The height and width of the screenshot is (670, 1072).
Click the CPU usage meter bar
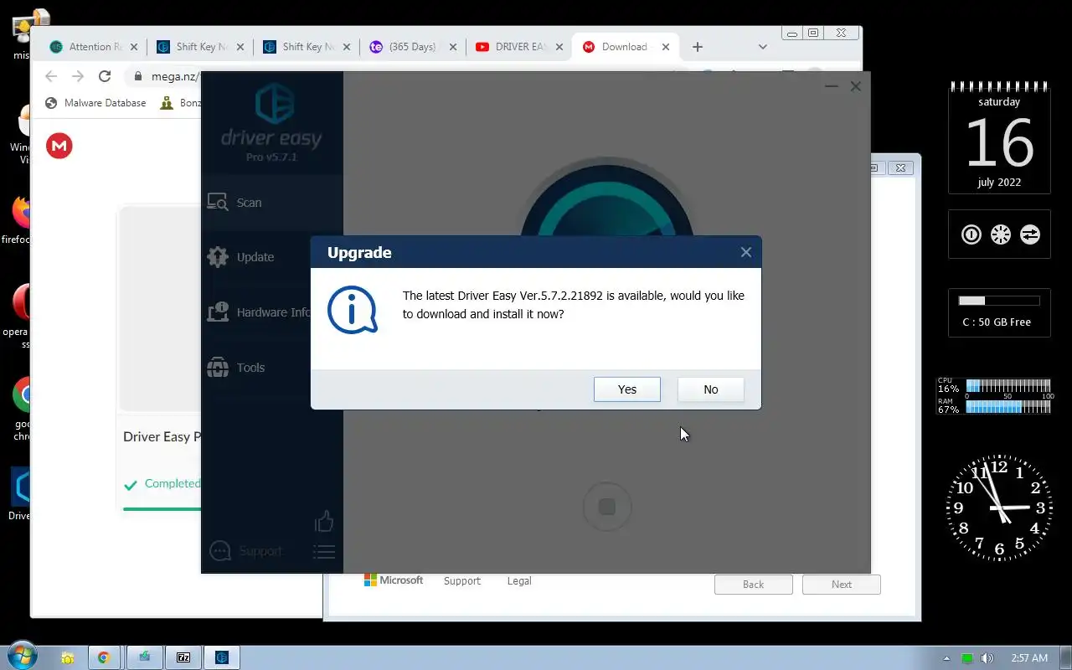(x=1009, y=386)
